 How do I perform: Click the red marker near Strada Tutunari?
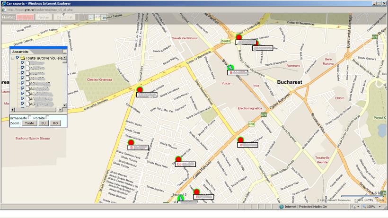pyautogui.click(x=240, y=140)
